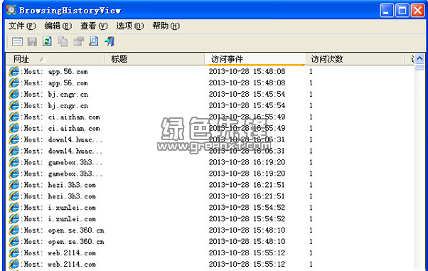Viewport: 428px width, 271px height.
Task: Select the second gamebox.3h3... host row
Action: [210, 174]
